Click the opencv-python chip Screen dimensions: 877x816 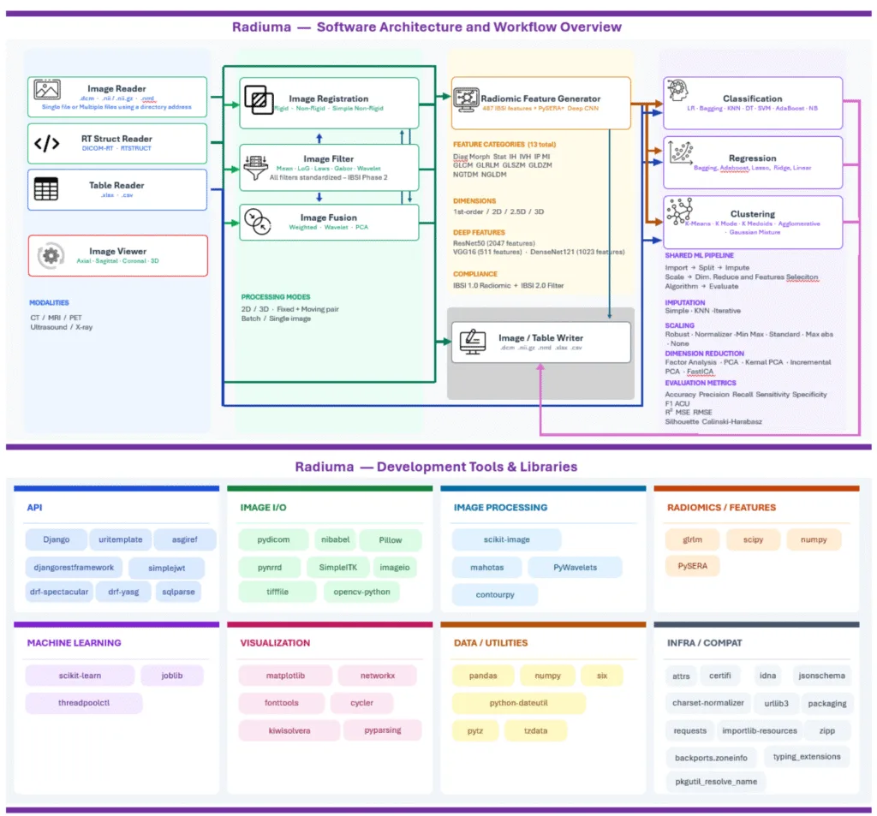[x=361, y=591]
